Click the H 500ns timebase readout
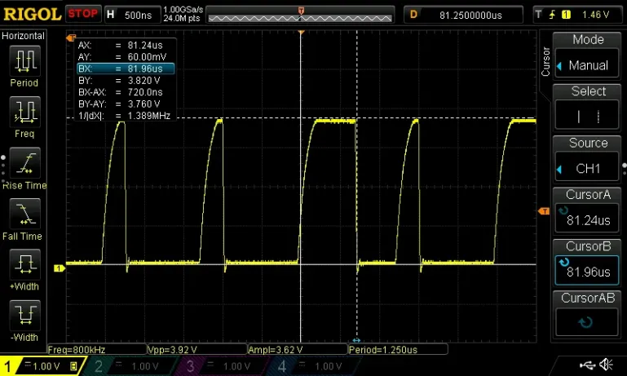627x376 pixels. coord(132,15)
